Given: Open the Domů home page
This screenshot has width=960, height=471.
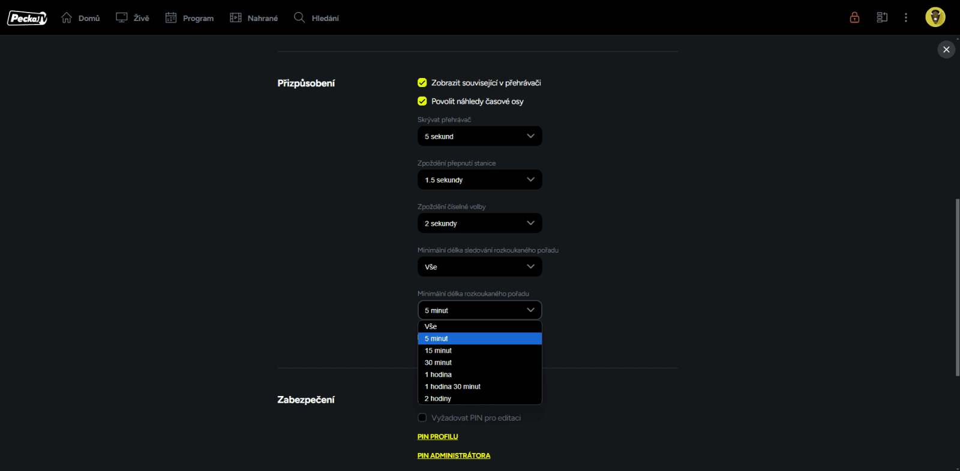Looking at the screenshot, I should pyautogui.click(x=80, y=18).
